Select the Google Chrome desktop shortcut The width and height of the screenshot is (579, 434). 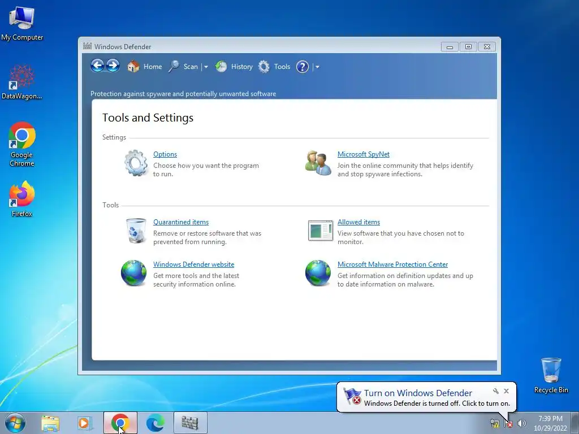coord(22,144)
